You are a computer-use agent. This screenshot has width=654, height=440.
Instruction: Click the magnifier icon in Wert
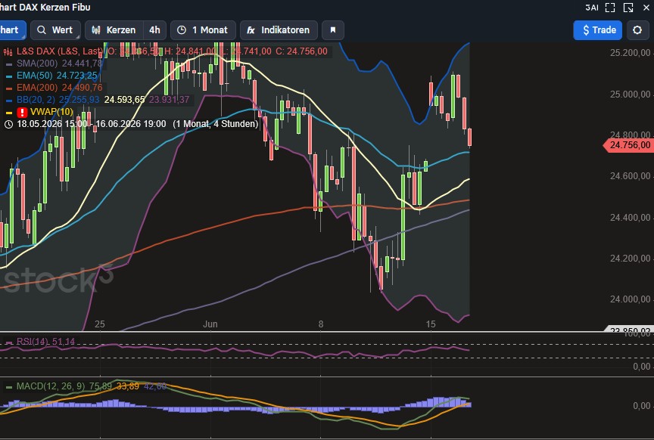(42, 30)
